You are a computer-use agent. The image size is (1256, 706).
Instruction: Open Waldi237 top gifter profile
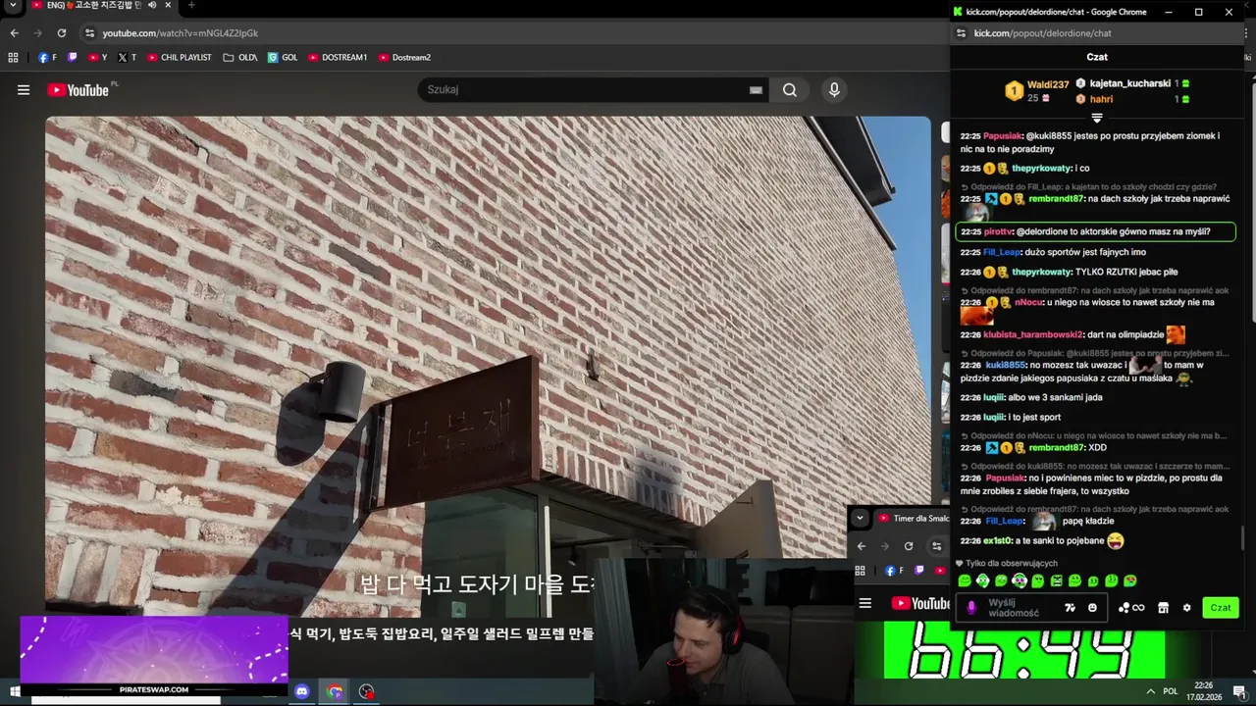1048,85
